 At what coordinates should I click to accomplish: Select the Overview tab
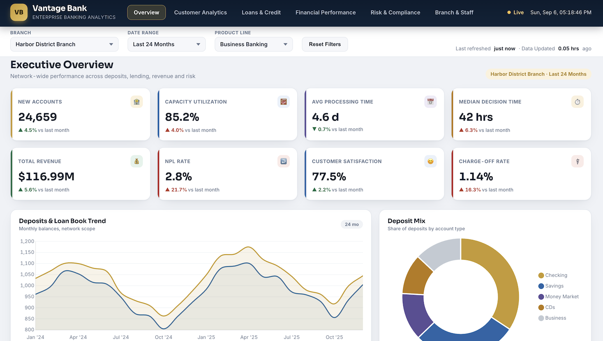pos(146,12)
